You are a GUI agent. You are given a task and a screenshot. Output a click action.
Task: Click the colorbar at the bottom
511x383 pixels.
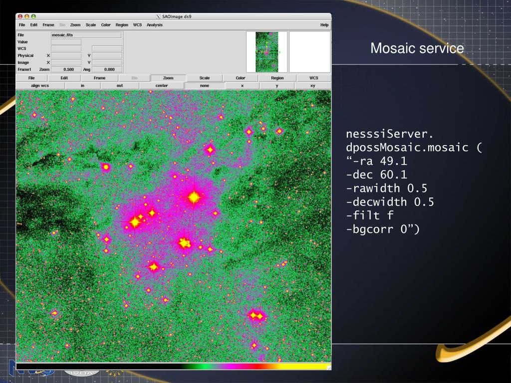pos(173,367)
